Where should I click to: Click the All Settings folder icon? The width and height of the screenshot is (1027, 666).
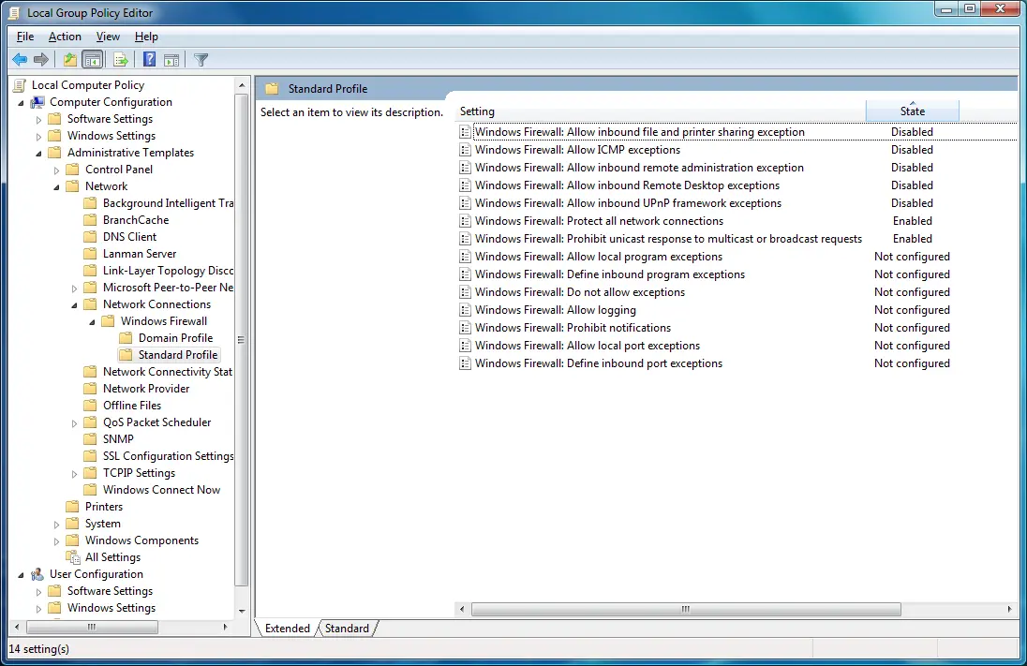73,557
